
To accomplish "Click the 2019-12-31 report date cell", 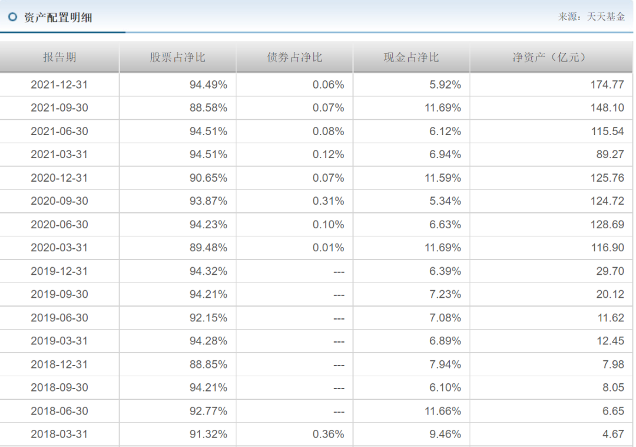I will coord(59,271).
